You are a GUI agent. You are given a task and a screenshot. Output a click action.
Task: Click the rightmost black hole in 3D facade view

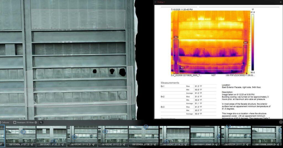(122, 72)
